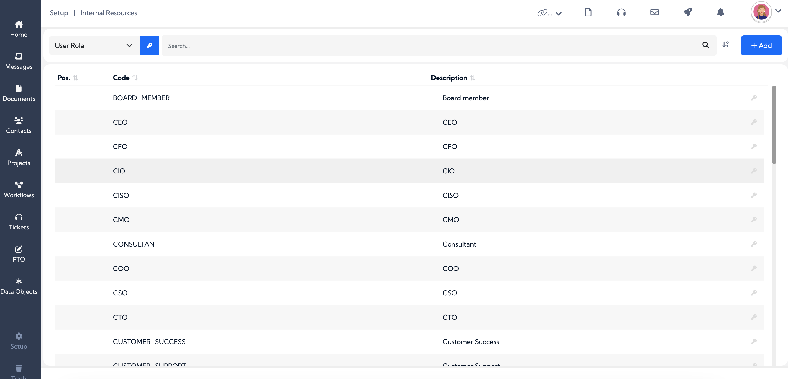Click the magnifier search icon
This screenshot has width=788, height=379.
click(x=705, y=45)
